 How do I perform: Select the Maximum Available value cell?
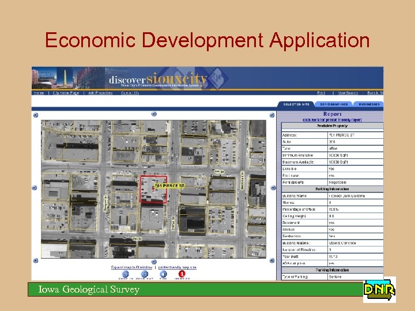(x=356, y=162)
